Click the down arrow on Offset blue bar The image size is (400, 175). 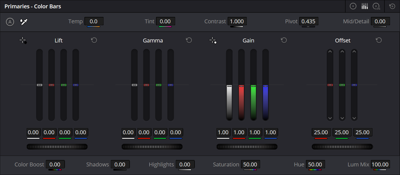[x=354, y=118]
